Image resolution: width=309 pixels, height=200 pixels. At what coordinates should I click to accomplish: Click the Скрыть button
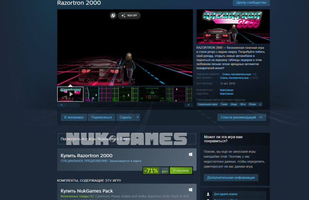[x=126, y=117]
